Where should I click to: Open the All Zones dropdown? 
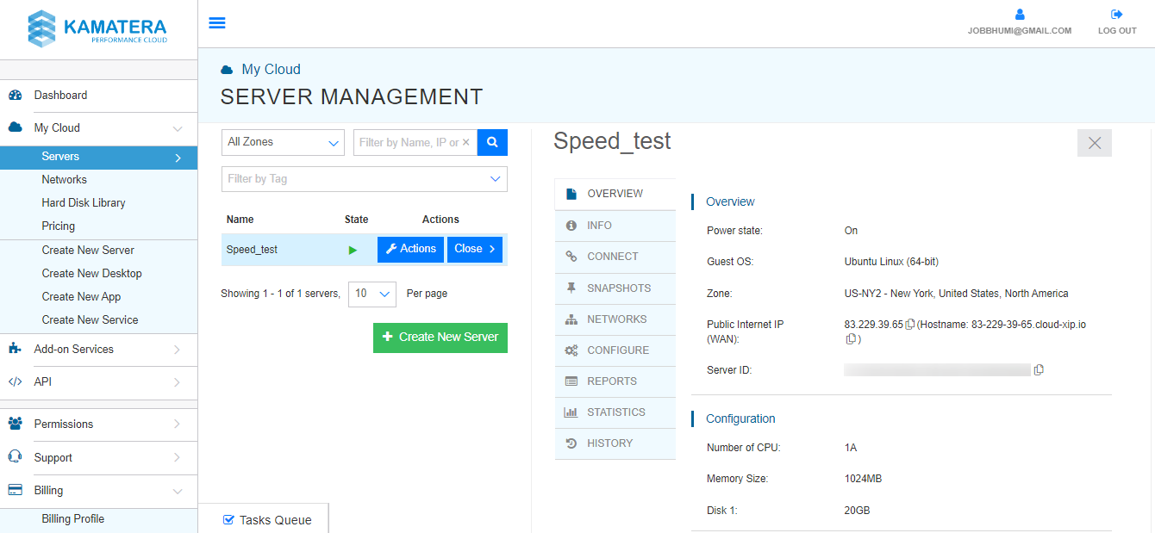283,141
